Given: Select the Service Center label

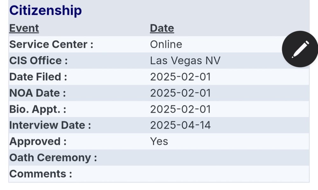Looking at the screenshot, I should [51, 44].
